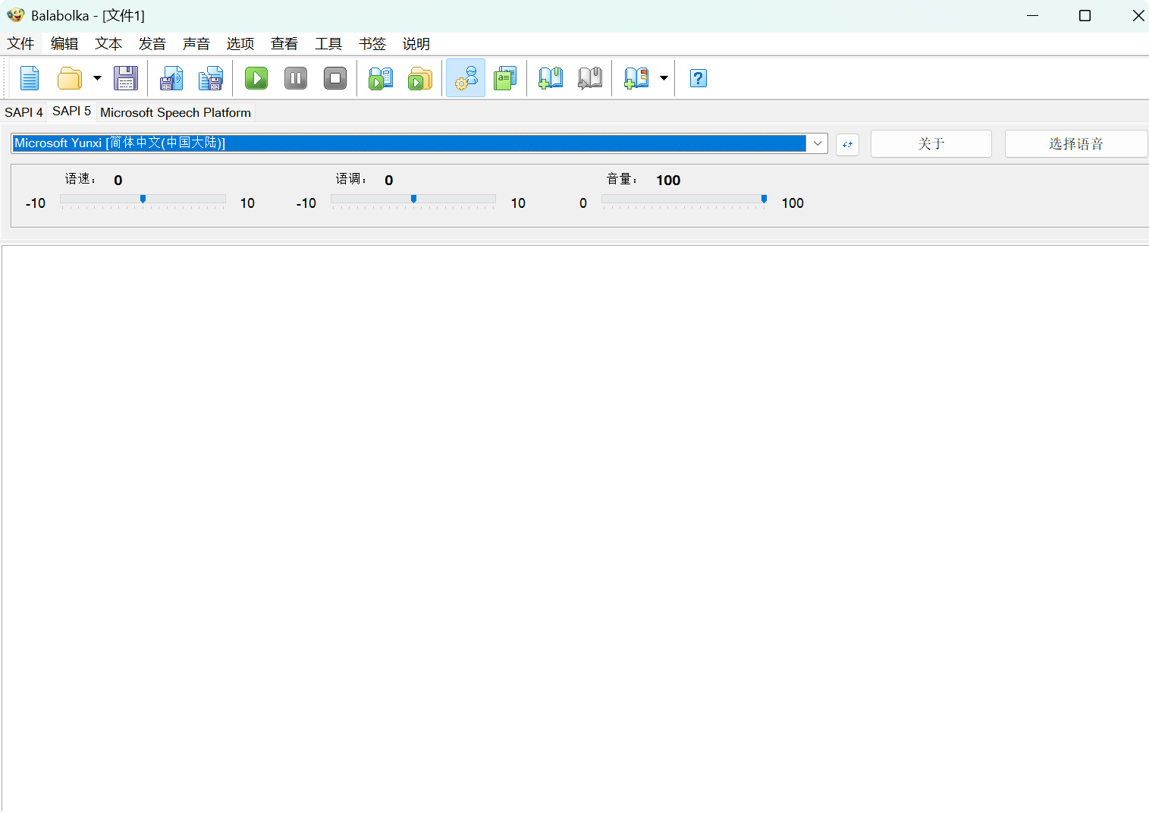Open the 说明 menu
This screenshot has height=814, width=1149.
point(416,44)
